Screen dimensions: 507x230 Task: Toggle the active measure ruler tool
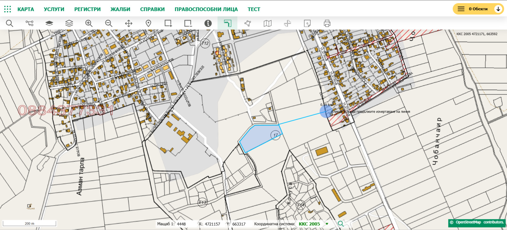click(x=228, y=23)
